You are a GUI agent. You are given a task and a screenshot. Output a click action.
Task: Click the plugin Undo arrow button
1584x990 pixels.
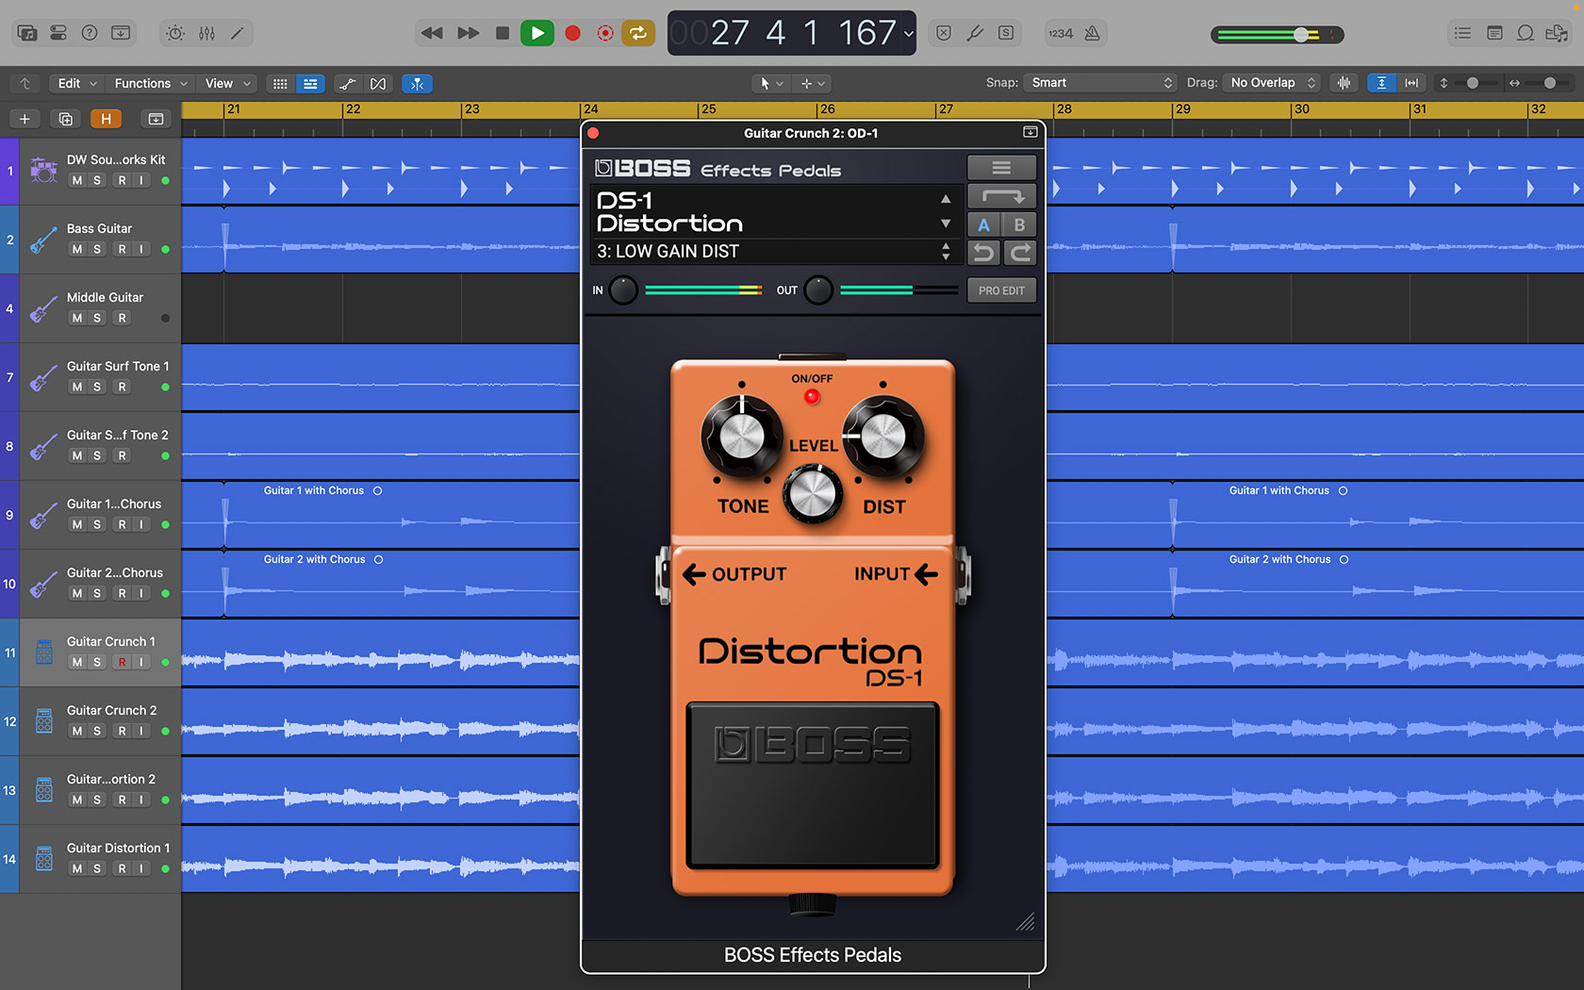[983, 253]
